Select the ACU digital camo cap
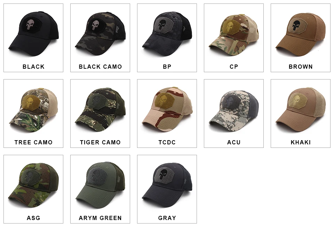This screenshot has height=227, width=334. pyautogui.click(x=234, y=113)
